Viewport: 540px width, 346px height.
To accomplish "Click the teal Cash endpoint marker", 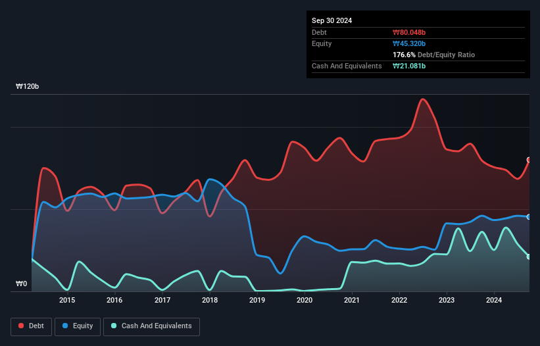I will point(529,257).
